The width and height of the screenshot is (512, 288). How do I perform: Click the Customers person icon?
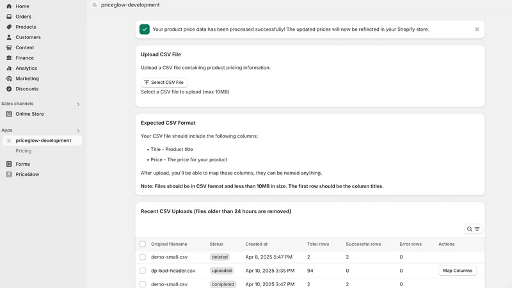point(9,37)
